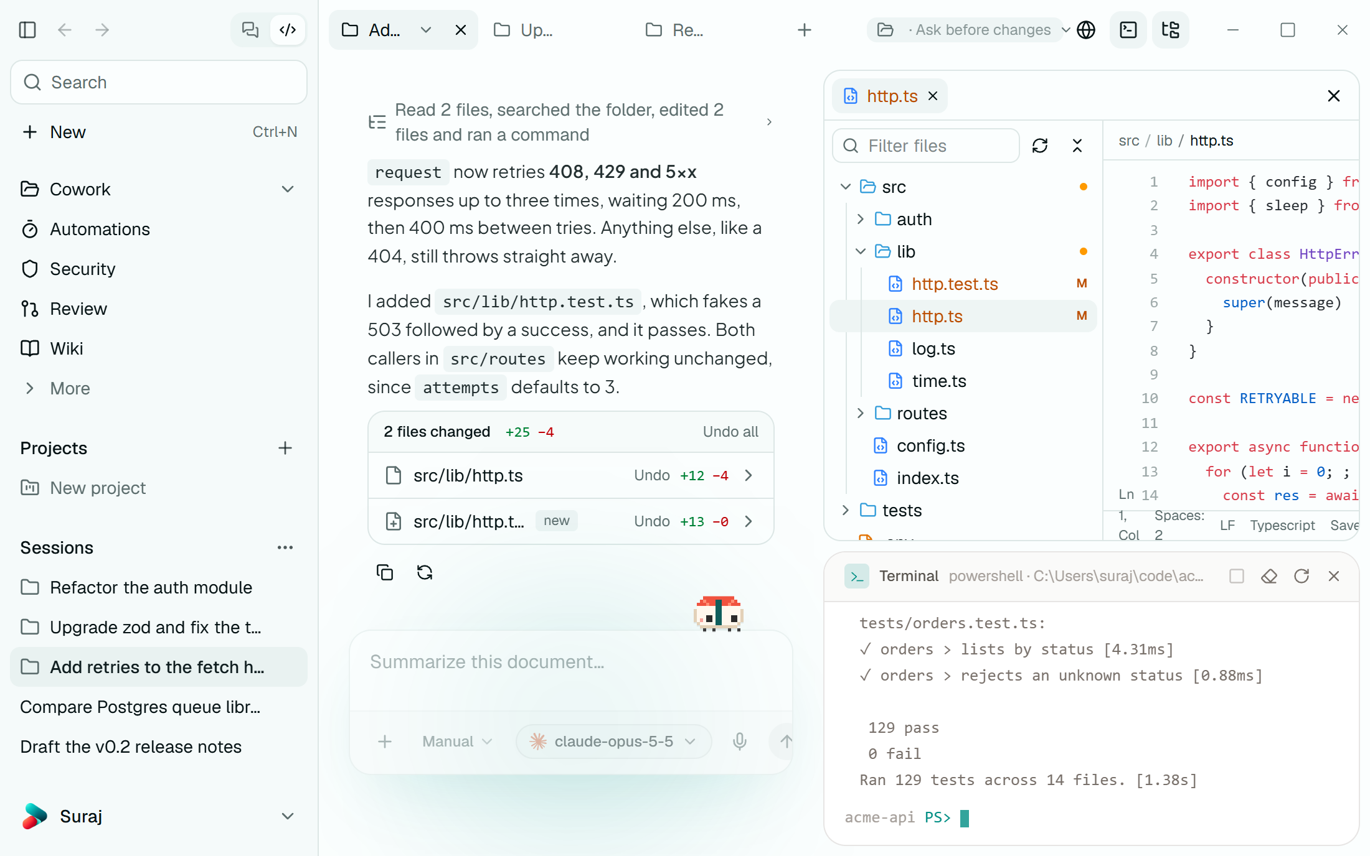
Task: Collapse all folders in file tree
Action: [x=1077, y=146]
